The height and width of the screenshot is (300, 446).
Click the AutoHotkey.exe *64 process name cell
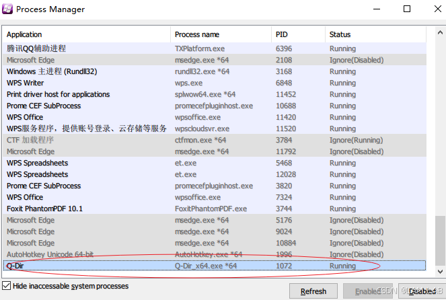(x=209, y=254)
